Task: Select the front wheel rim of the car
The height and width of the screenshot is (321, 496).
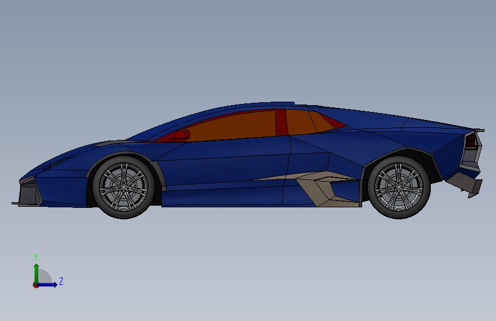Action: pyautogui.click(x=124, y=187)
